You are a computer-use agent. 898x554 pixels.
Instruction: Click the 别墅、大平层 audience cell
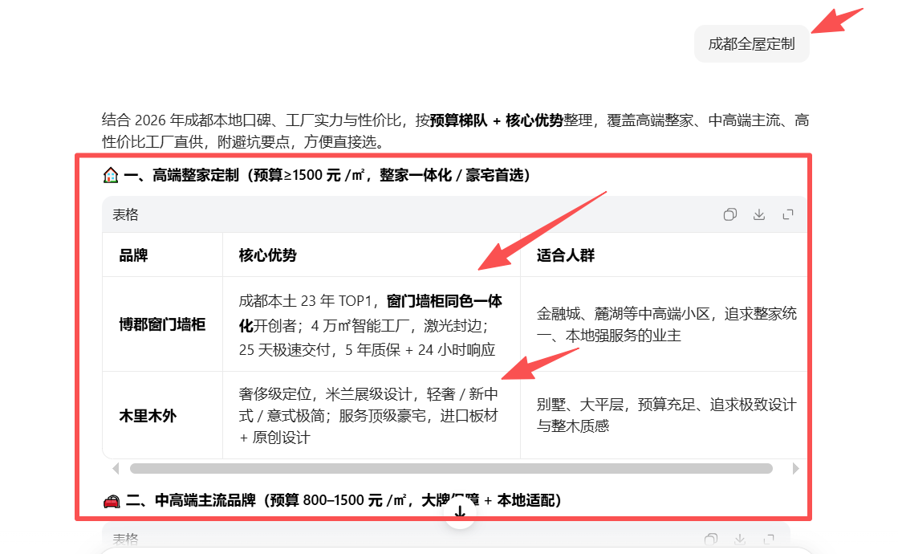click(665, 415)
